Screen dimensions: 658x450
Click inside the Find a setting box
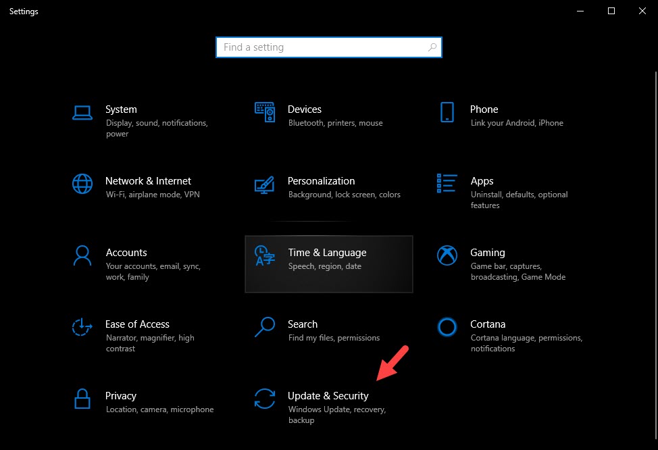(329, 47)
